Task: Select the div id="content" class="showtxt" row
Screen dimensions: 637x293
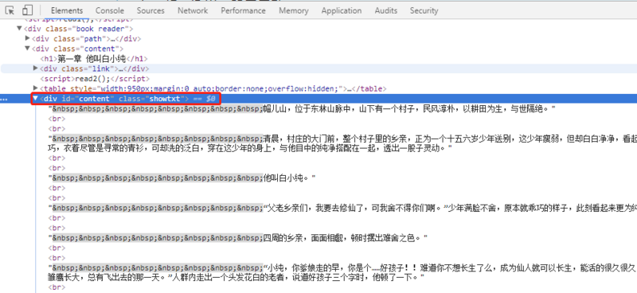Action: [318, 99]
